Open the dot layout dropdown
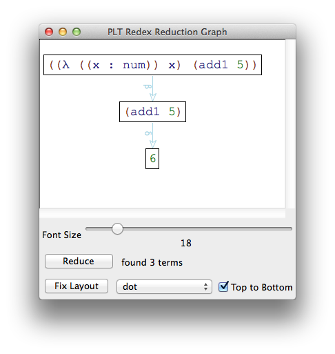This screenshot has width=335, height=354. [164, 286]
